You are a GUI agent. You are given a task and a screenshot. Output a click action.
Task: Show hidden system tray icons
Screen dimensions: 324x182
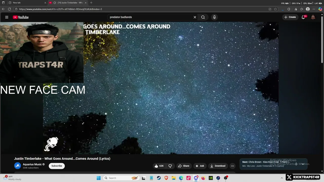click(x=282, y=178)
